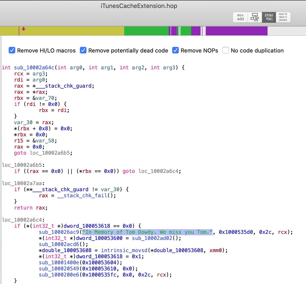Click the loc_10002a6b5 label line
The width and height of the screenshot is (306, 284).
tap(23, 165)
